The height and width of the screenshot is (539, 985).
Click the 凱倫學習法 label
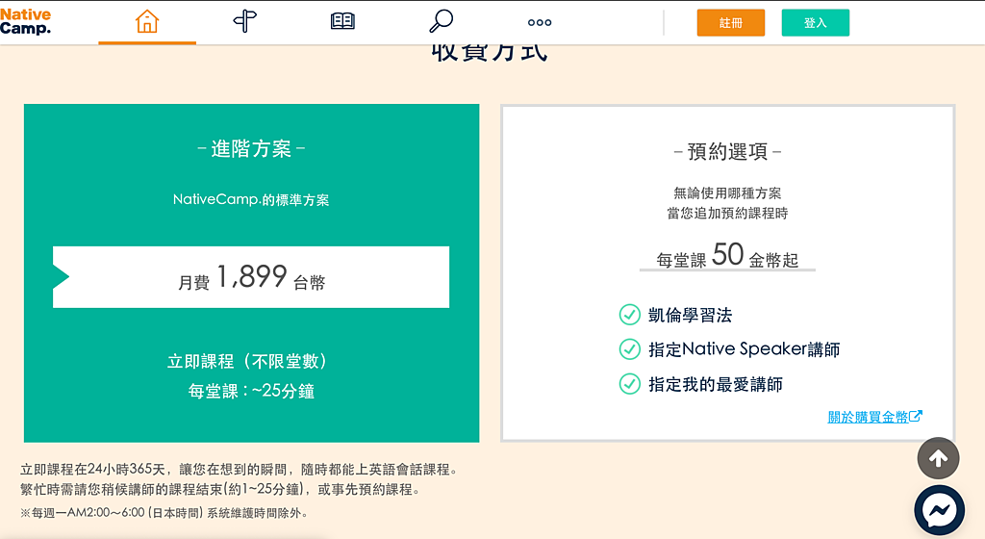coord(691,315)
